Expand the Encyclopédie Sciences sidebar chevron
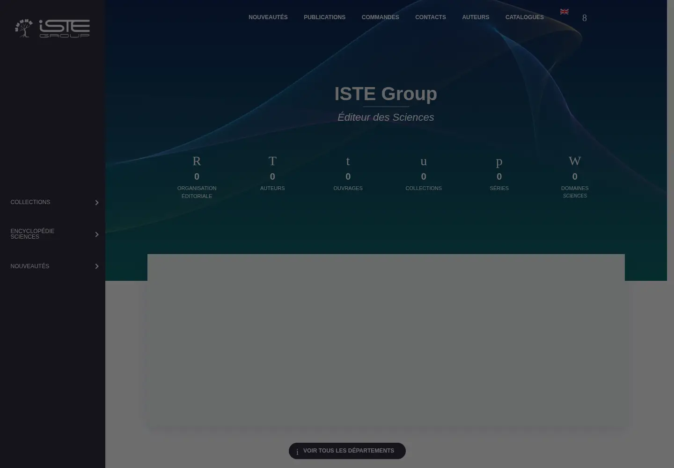The width and height of the screenshot is (674, 468). [97, 234]
